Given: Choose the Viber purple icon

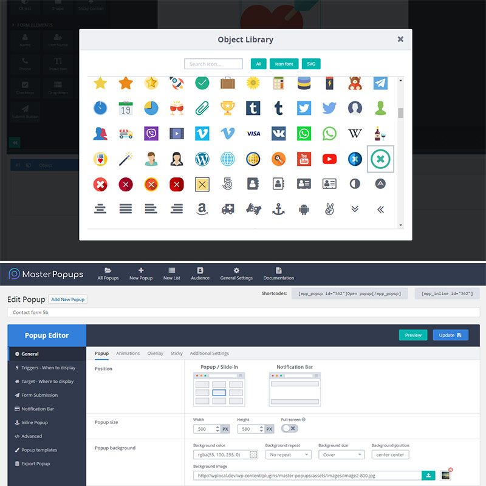Looking at the screenshot, I should click(151, 134).
